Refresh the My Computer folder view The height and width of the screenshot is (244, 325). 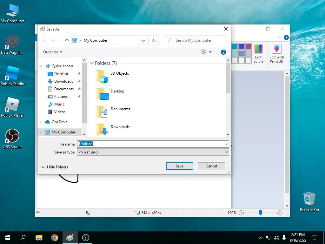(154, 40)
